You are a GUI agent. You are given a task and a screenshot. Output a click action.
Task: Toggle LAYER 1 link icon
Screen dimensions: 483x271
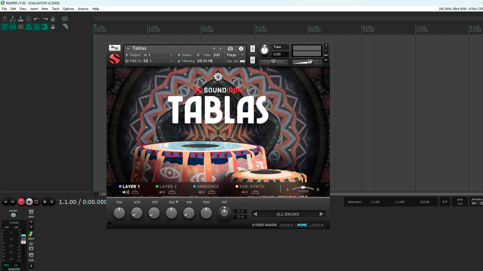click(135, 192)
